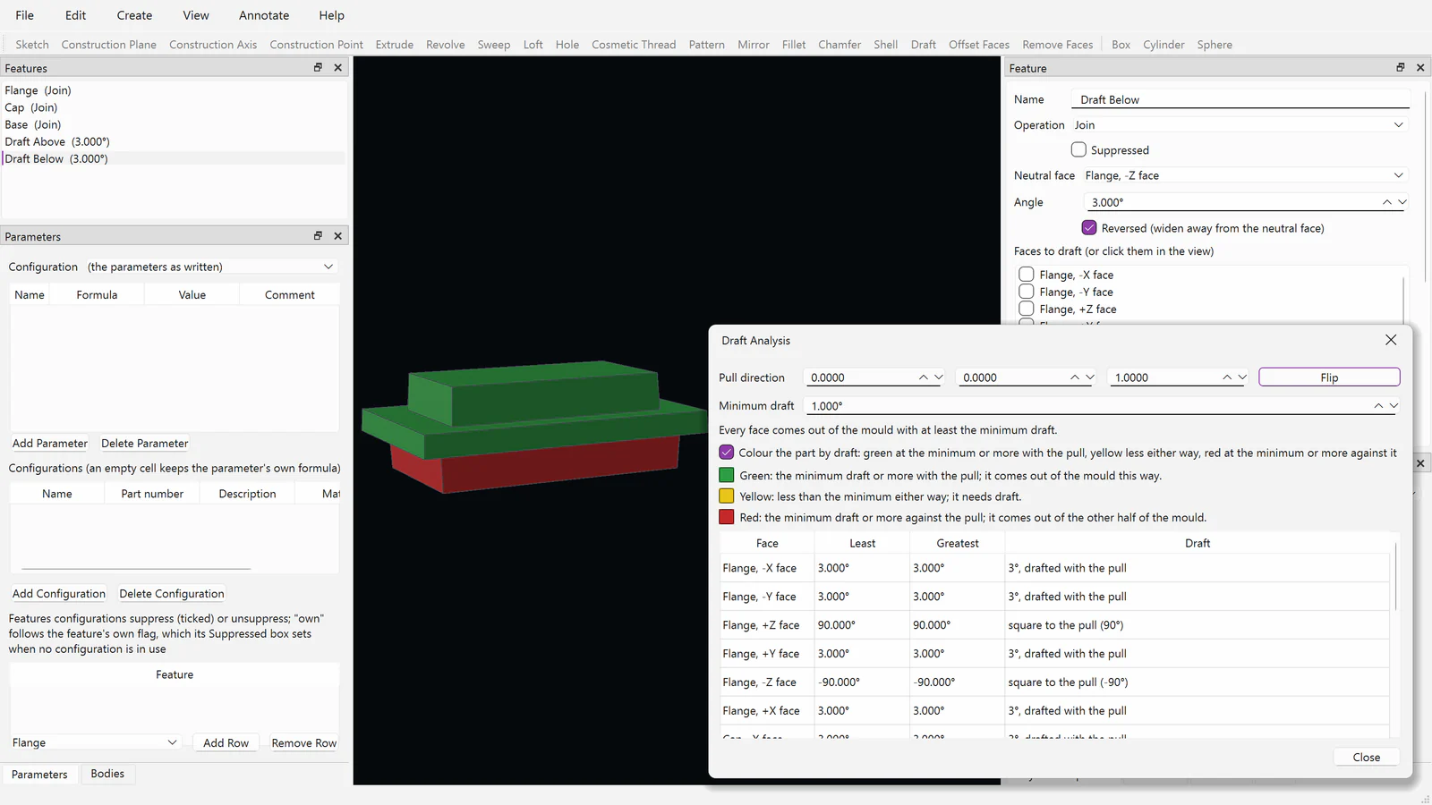Toggle the Suppressed checkbox
The image size is (1432, 805).
click(1078, 150)
